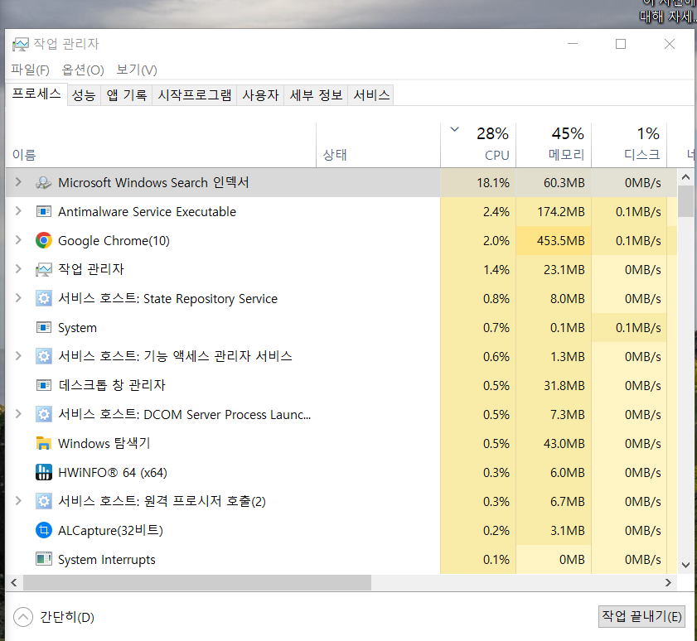The image size is (697, 641).
Task: Switch to the 성능 tab
Action: point(84,95)
